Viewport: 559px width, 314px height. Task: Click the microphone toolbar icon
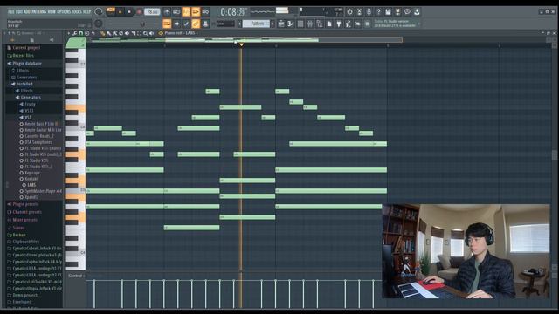[369, 11]
